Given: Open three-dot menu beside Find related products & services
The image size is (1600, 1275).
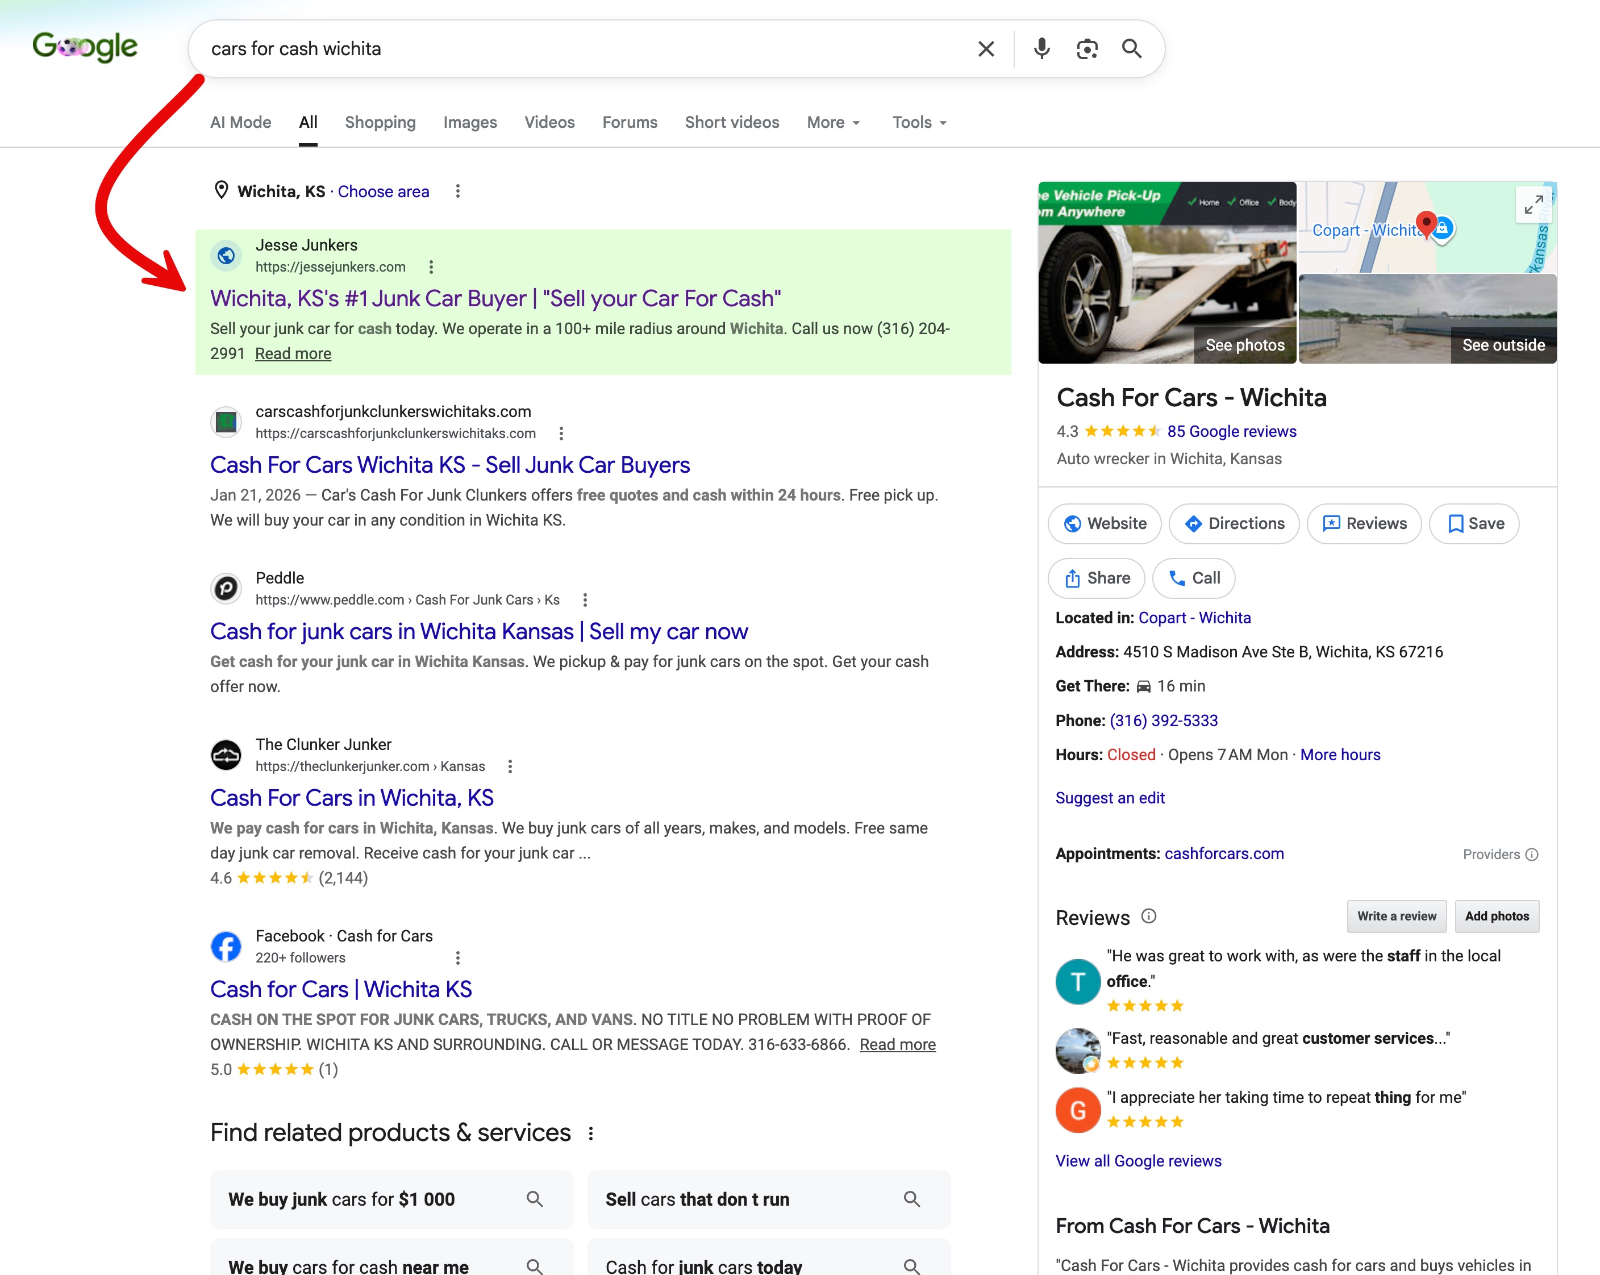Looking at the screenshot, I should coord(591,1134).
